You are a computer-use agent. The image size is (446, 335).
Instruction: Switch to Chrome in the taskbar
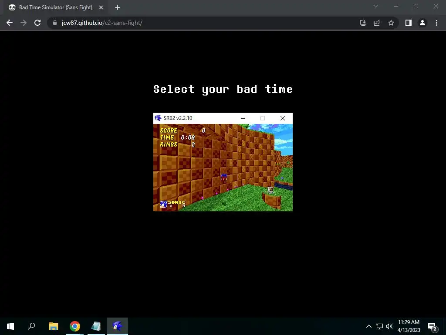pos(75,326)
